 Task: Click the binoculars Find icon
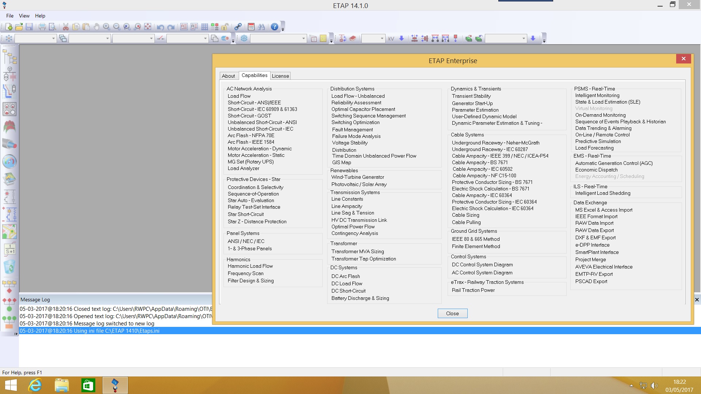click(261, 27)
